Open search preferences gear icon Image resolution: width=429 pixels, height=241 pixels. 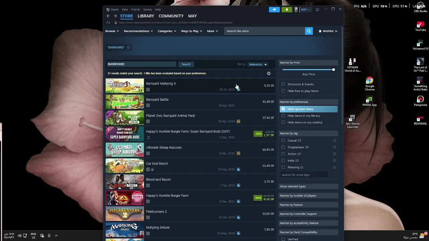tap(268, 73)
